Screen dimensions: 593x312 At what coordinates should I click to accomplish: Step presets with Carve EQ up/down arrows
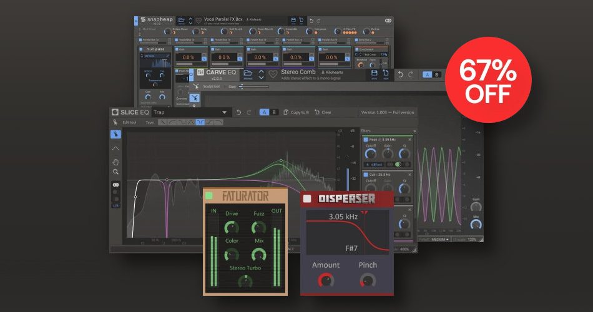(261, 75)
